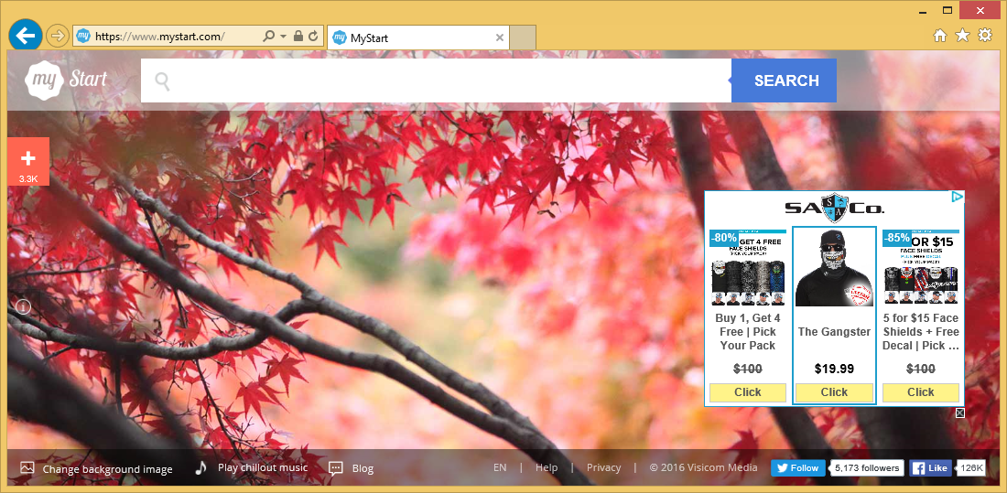Click the 126K likes counter

[x=971, y=468]
